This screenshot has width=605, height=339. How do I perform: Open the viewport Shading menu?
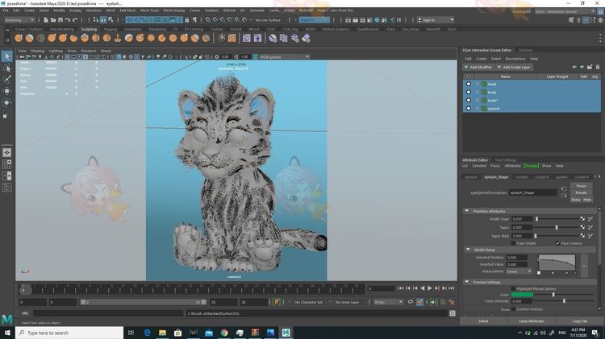click(x=37, y=51)
